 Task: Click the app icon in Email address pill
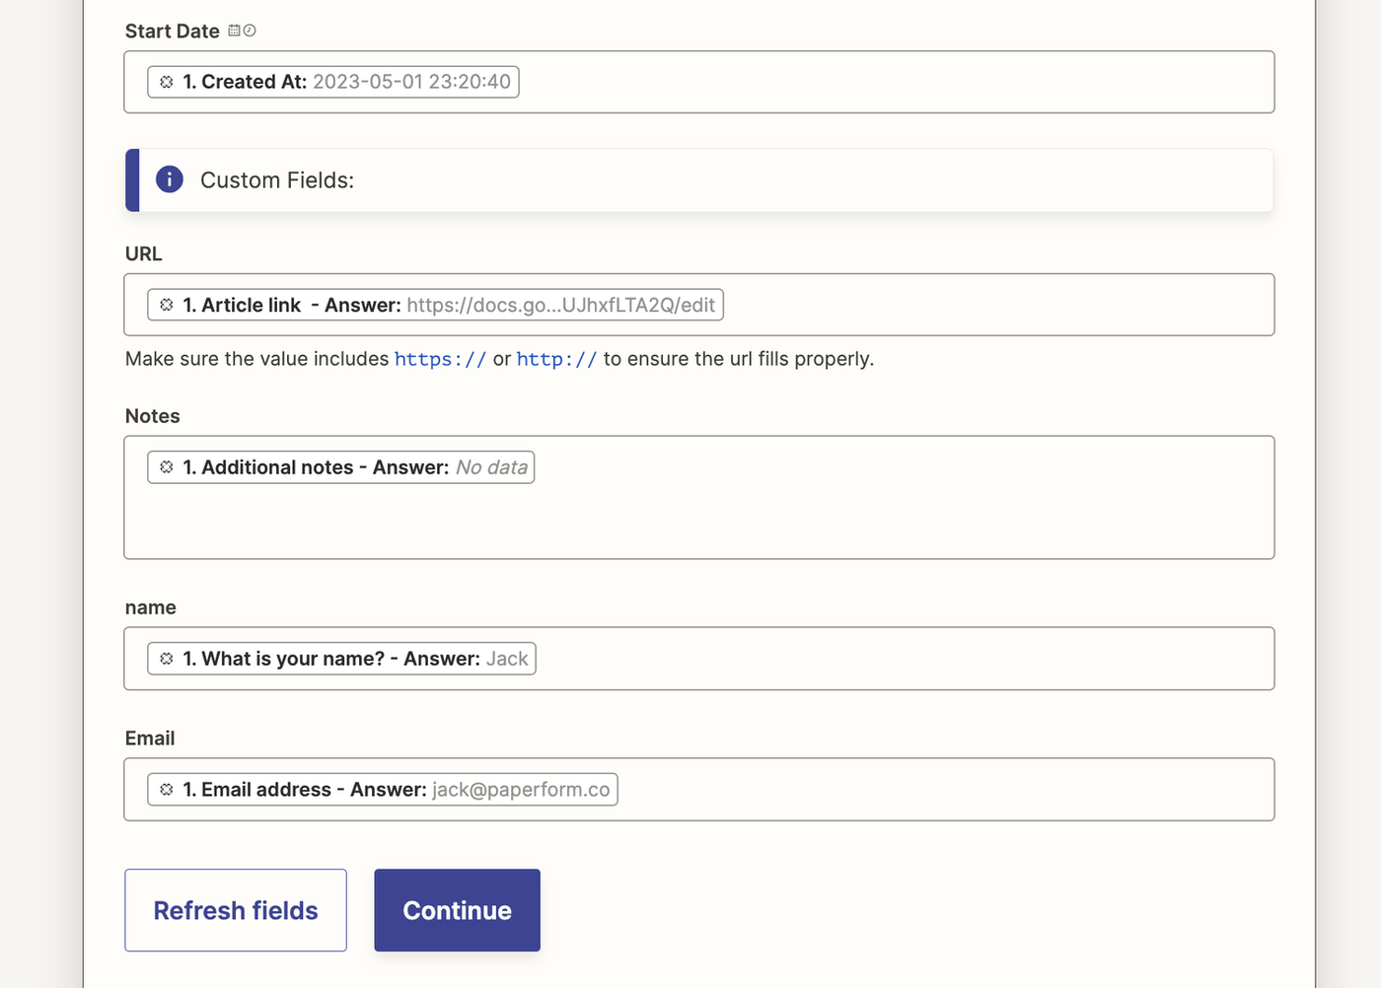(167, 790)
